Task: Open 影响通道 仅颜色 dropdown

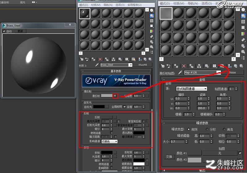Action: pos(110,141)
